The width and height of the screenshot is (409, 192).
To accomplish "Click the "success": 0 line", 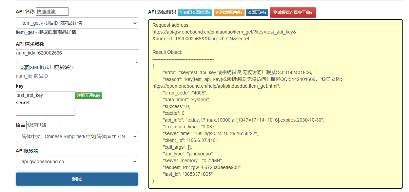I will click(176, 106).
